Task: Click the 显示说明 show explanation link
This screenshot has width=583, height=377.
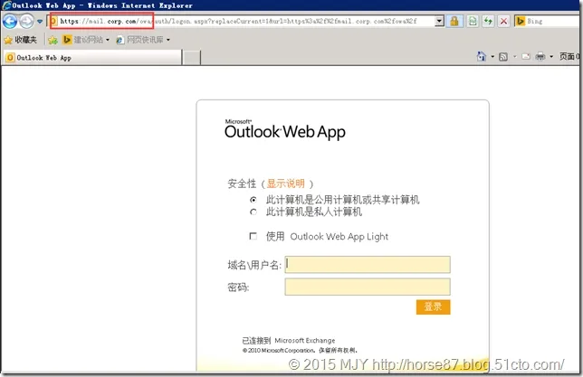Action: [x=285, y=184]
